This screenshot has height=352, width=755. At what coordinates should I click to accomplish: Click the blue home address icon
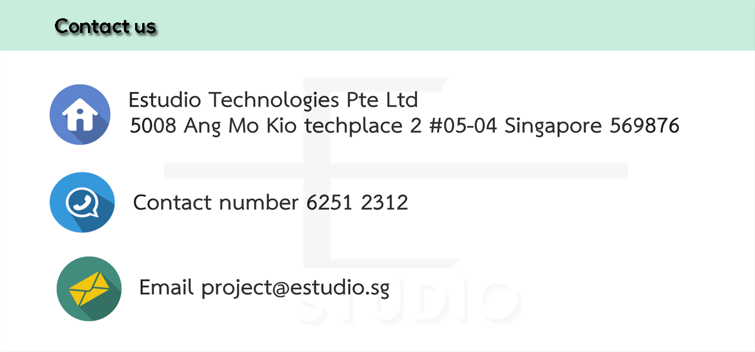click(x=80, y=114)
